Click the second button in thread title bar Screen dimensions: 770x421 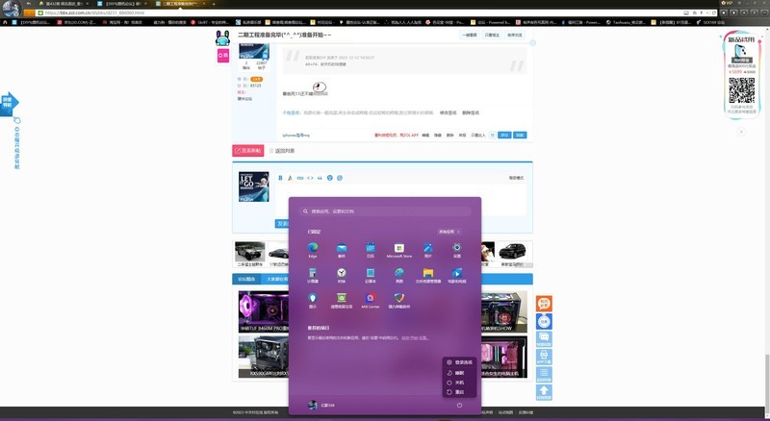(x=492, y=35)
